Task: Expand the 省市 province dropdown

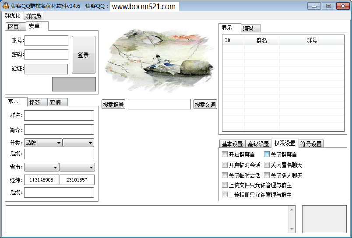Action: tap(41, 167)
